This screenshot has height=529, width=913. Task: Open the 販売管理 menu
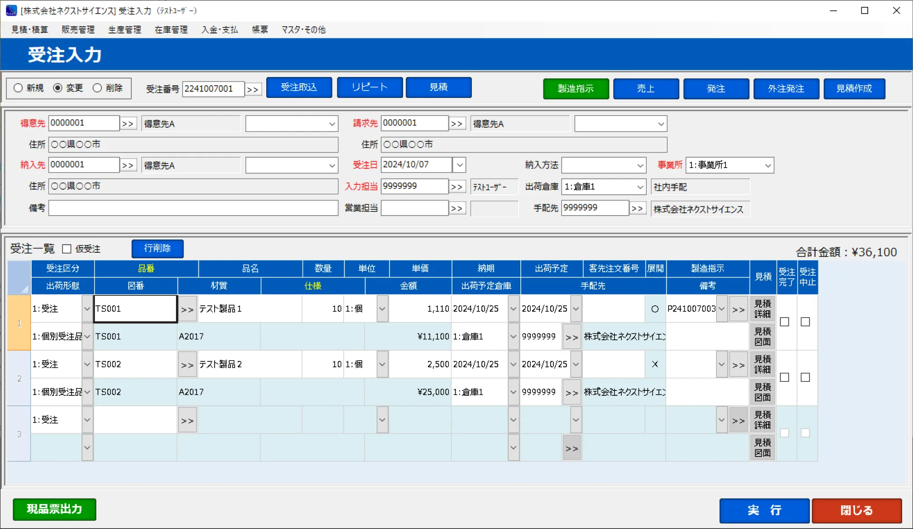(78, 29)
